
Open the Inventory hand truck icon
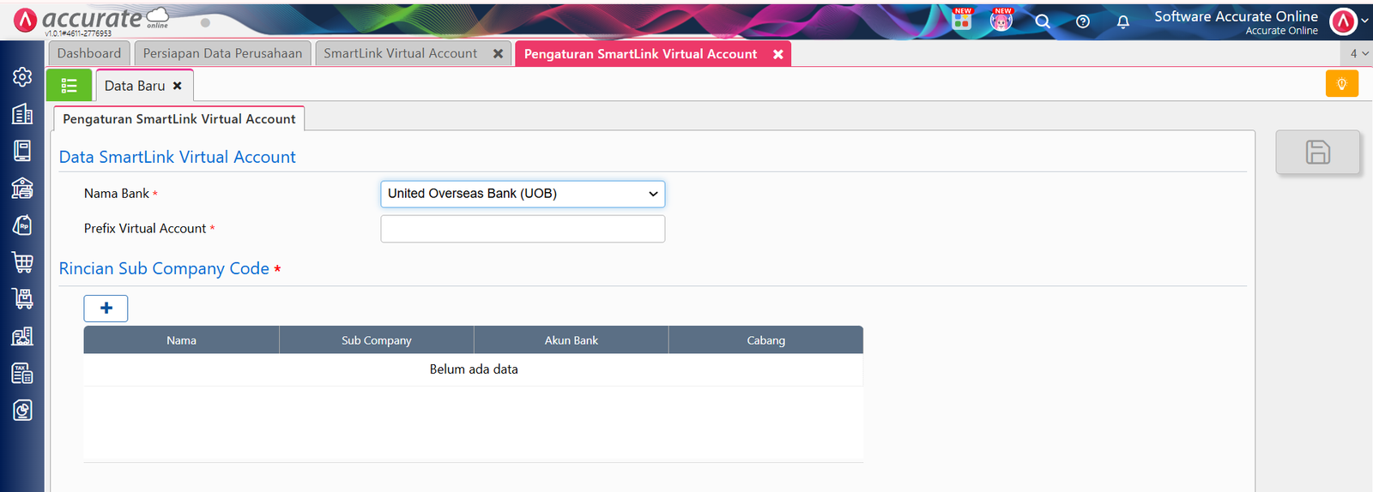pos(22,298)
